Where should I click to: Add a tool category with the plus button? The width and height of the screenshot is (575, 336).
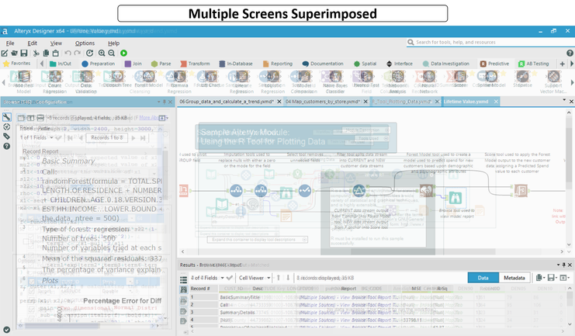point(562,64)
